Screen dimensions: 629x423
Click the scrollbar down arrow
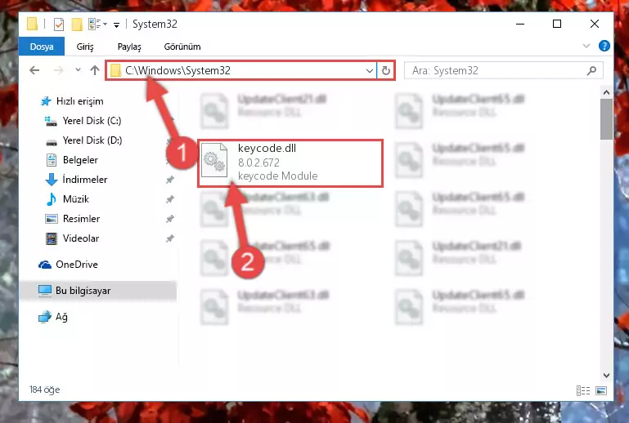(606, 376)
